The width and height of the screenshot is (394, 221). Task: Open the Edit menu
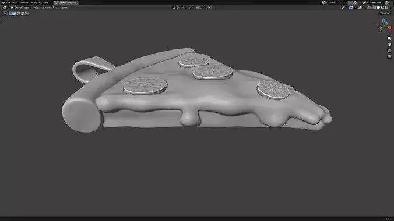point(15,2)
